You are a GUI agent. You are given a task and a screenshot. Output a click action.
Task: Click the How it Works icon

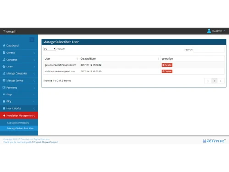click(x=4, y=108)
